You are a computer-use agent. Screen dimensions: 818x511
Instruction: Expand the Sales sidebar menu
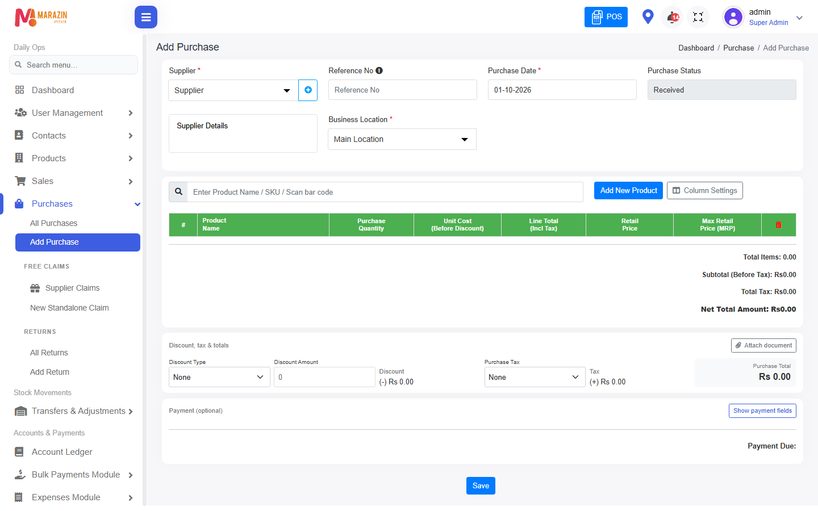(x=74, y=181)
